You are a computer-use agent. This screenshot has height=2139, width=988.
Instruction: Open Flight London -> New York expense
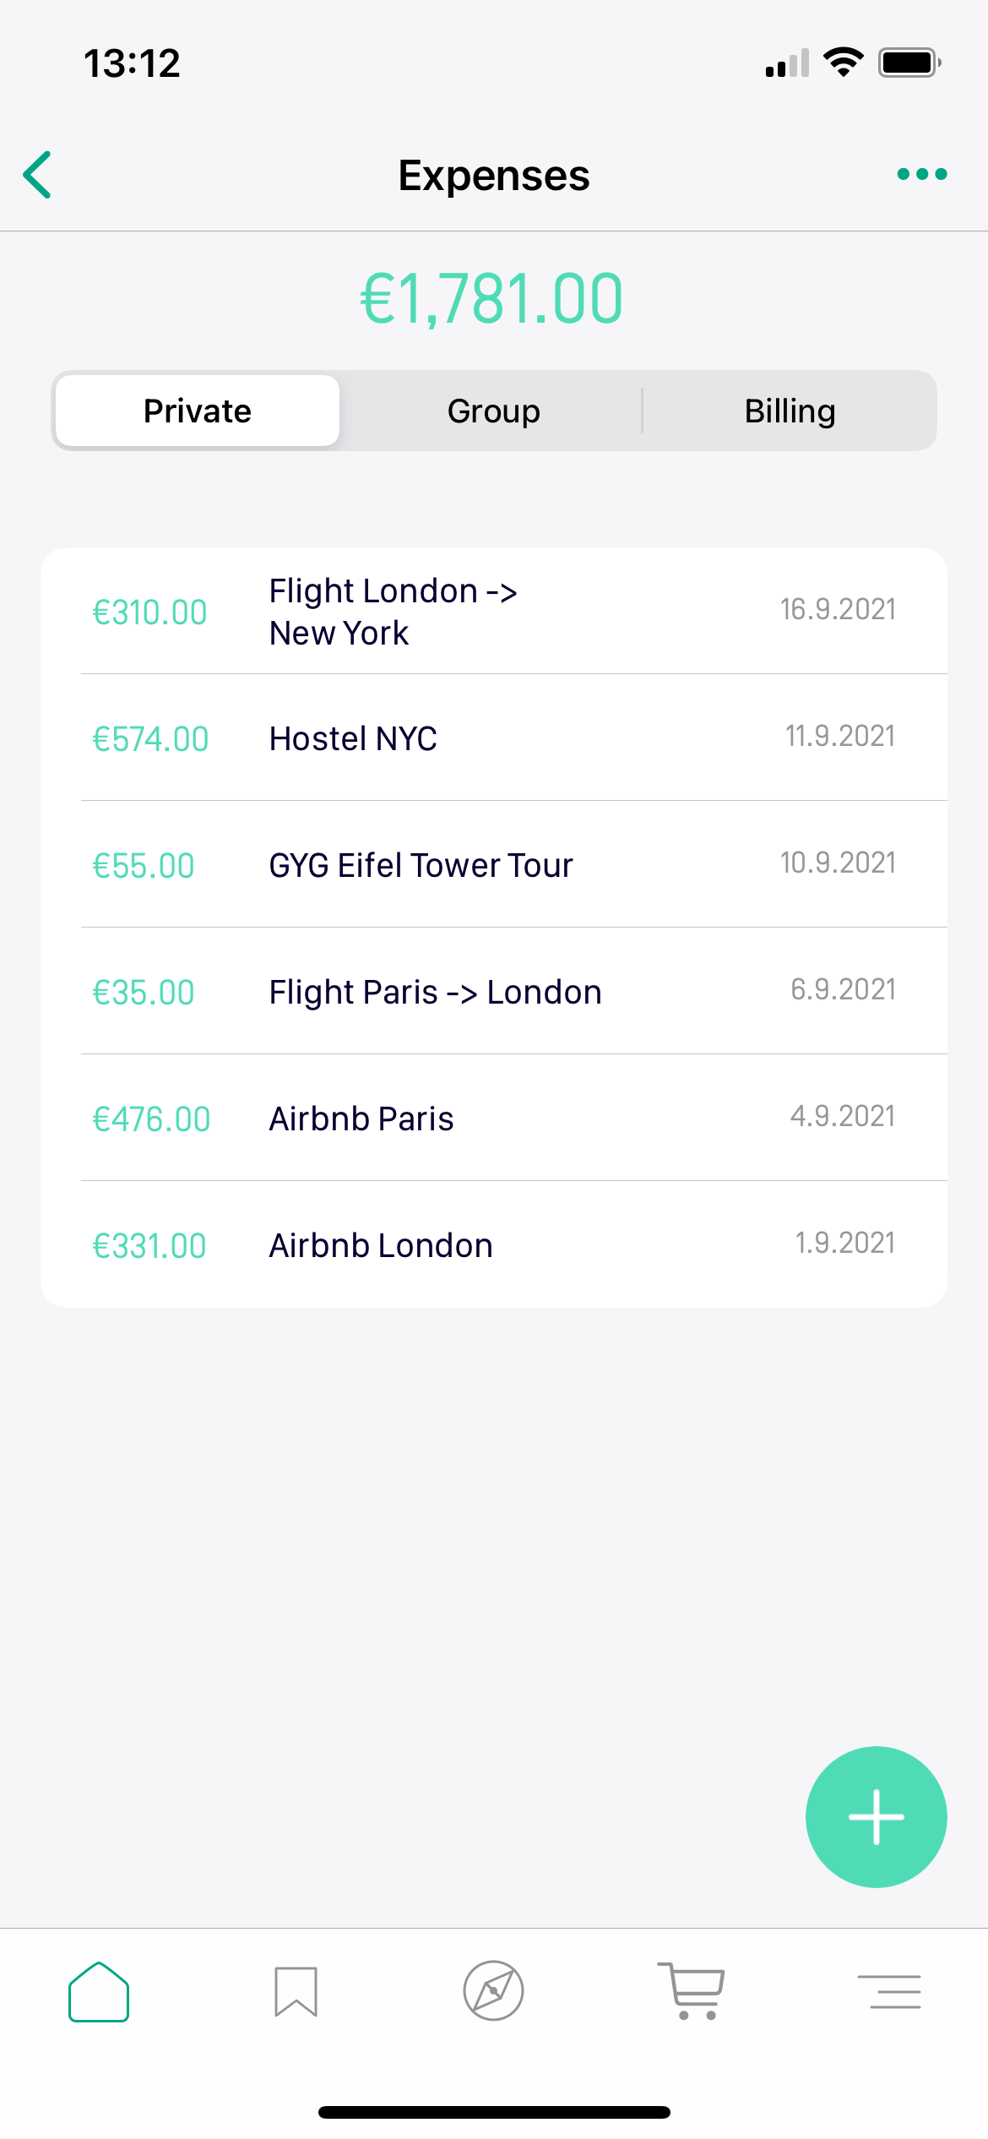393,612
